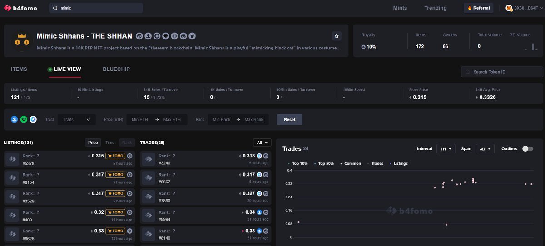
Task: Click the FOMO buy button for #8626
Action: tap(115, 231)
